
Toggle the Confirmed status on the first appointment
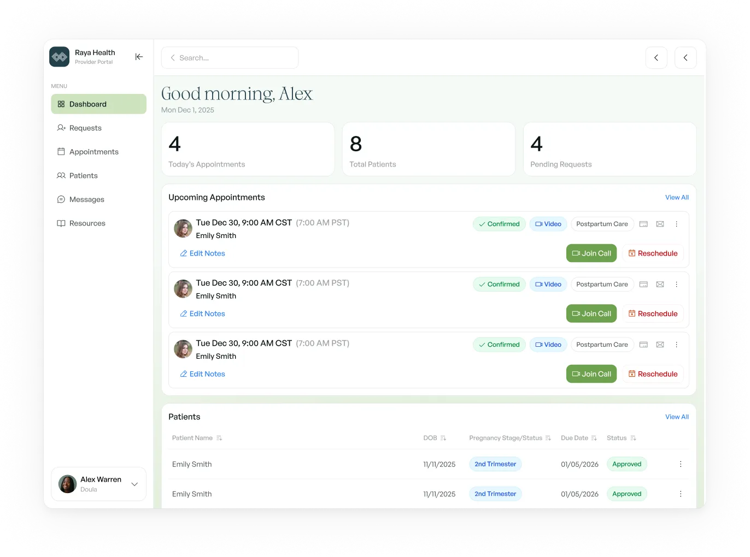click(x=499, y=224)
